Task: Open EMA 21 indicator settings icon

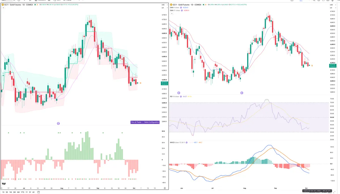Action: click(x=182, y=10)
